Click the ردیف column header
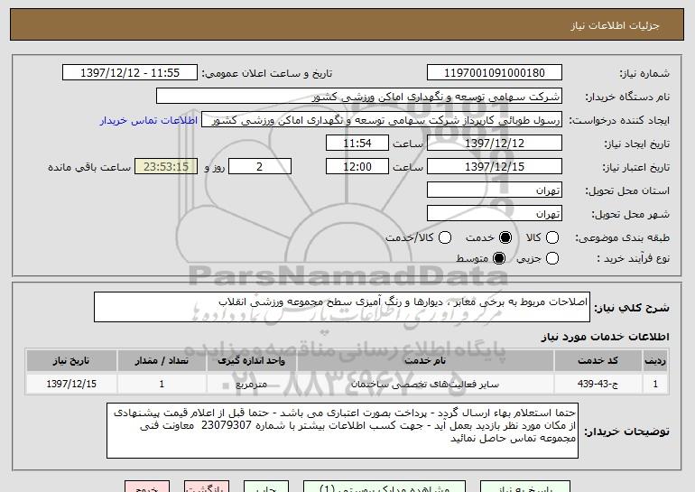 pos(655,361)
